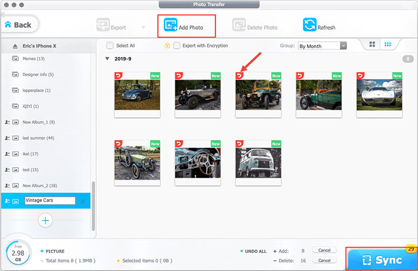Check the Select All checkbox

pyautogui.click(x=109, y=46)
